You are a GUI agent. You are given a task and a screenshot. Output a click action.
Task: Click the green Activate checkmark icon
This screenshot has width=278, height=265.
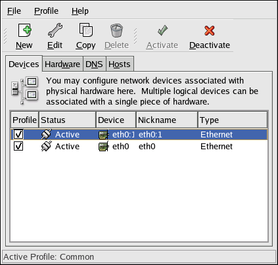coord(162,30)
